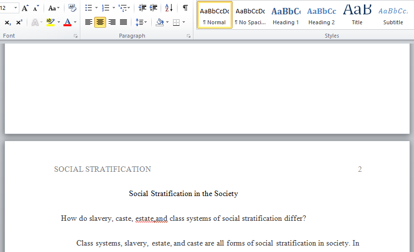This screenshot has width=414, height=252.
Task: Apply the Title style
Action: pyautogui.click(x=357, y=15)
